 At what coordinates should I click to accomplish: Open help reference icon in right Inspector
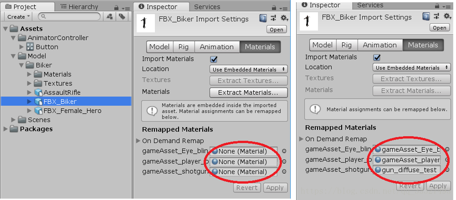(x=426, y=16)
